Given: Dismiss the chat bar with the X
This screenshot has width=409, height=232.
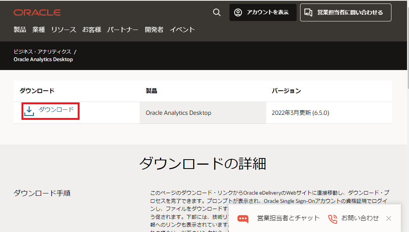Looking at the screenshot, I should [x=389, y=218].
